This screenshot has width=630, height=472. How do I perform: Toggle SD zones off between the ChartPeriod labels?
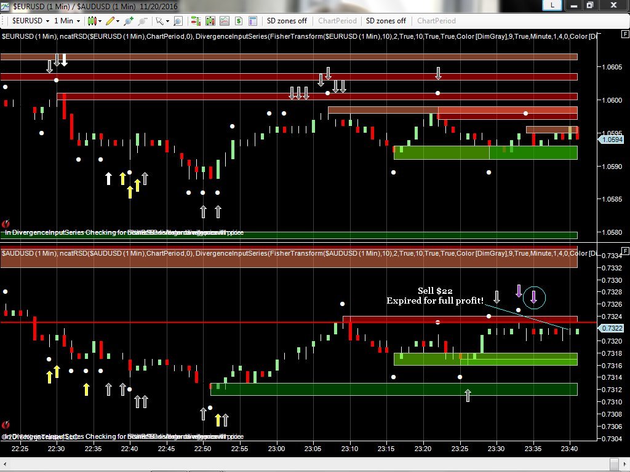[386, 21]
